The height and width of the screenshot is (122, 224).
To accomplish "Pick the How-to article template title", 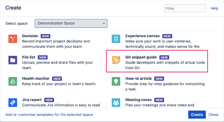I will click(138, 79).
